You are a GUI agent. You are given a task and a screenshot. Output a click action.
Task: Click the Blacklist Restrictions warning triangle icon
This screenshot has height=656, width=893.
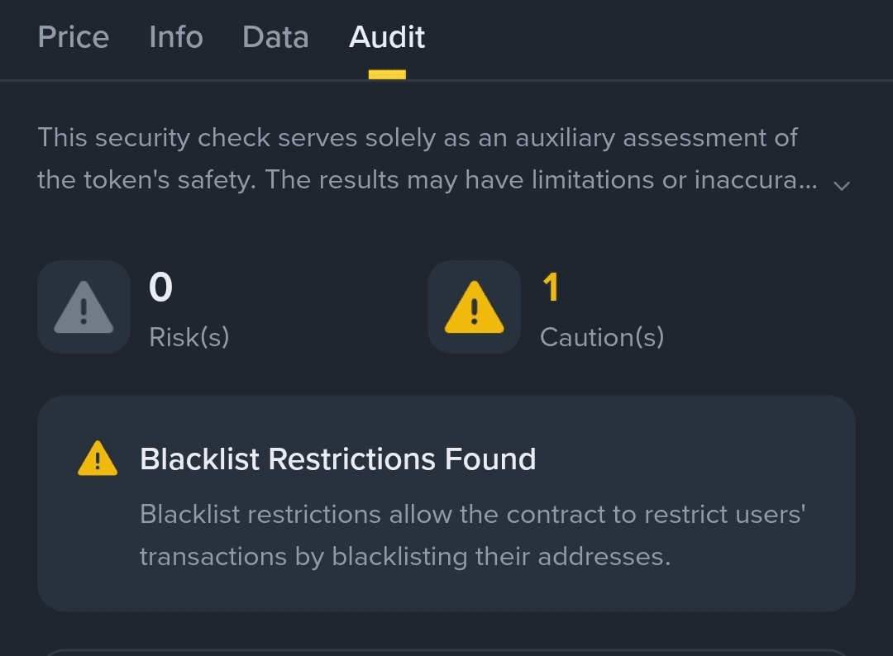click(x=98, y=459)
